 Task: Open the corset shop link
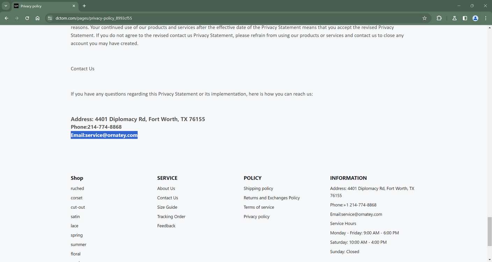77,198
